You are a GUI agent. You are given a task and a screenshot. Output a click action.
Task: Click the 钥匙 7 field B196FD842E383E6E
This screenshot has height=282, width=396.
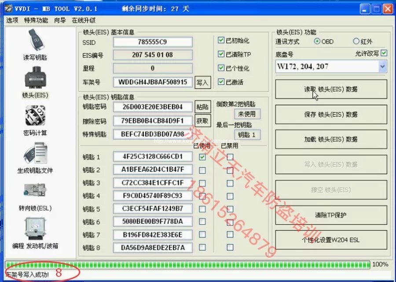pos(153,235)
